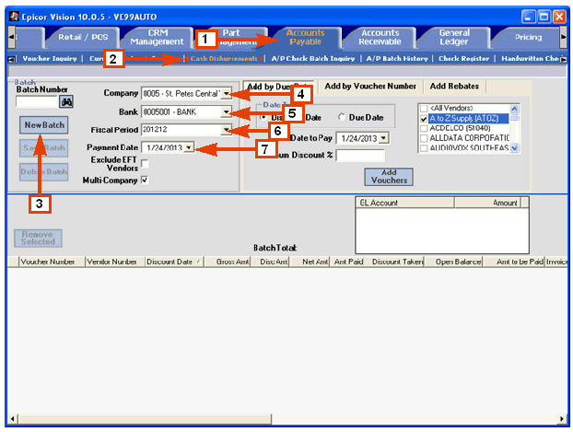This screenshot has width=573, height=432.
Task: Click the Amt Paid column header
Action: [x=348, y=262]
